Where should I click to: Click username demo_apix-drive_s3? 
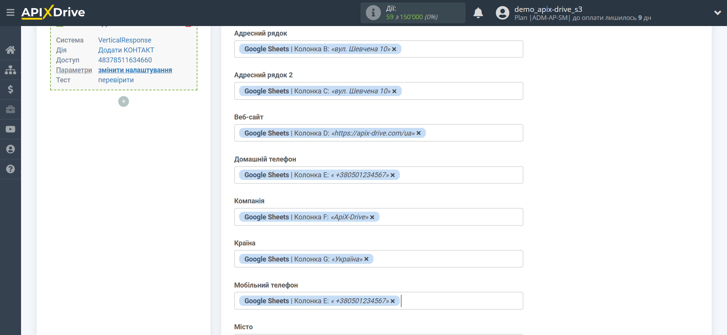tap(548, 9)
